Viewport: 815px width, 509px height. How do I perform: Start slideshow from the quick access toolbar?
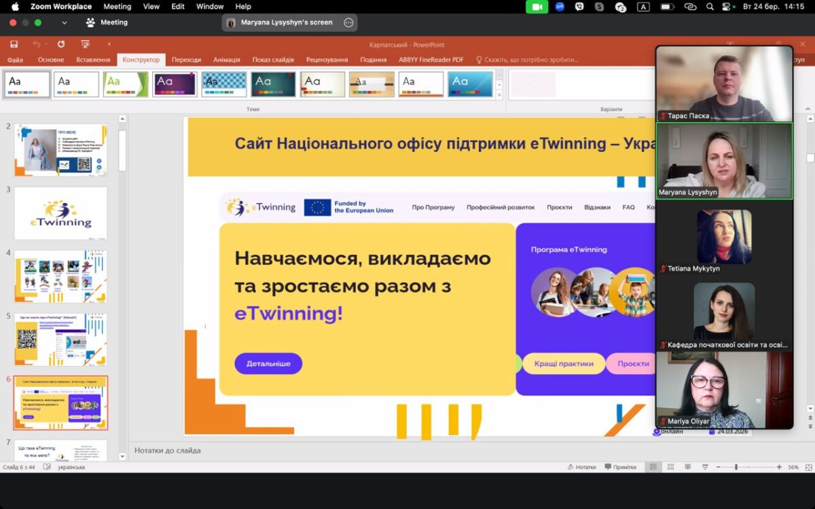coord(85,44)
